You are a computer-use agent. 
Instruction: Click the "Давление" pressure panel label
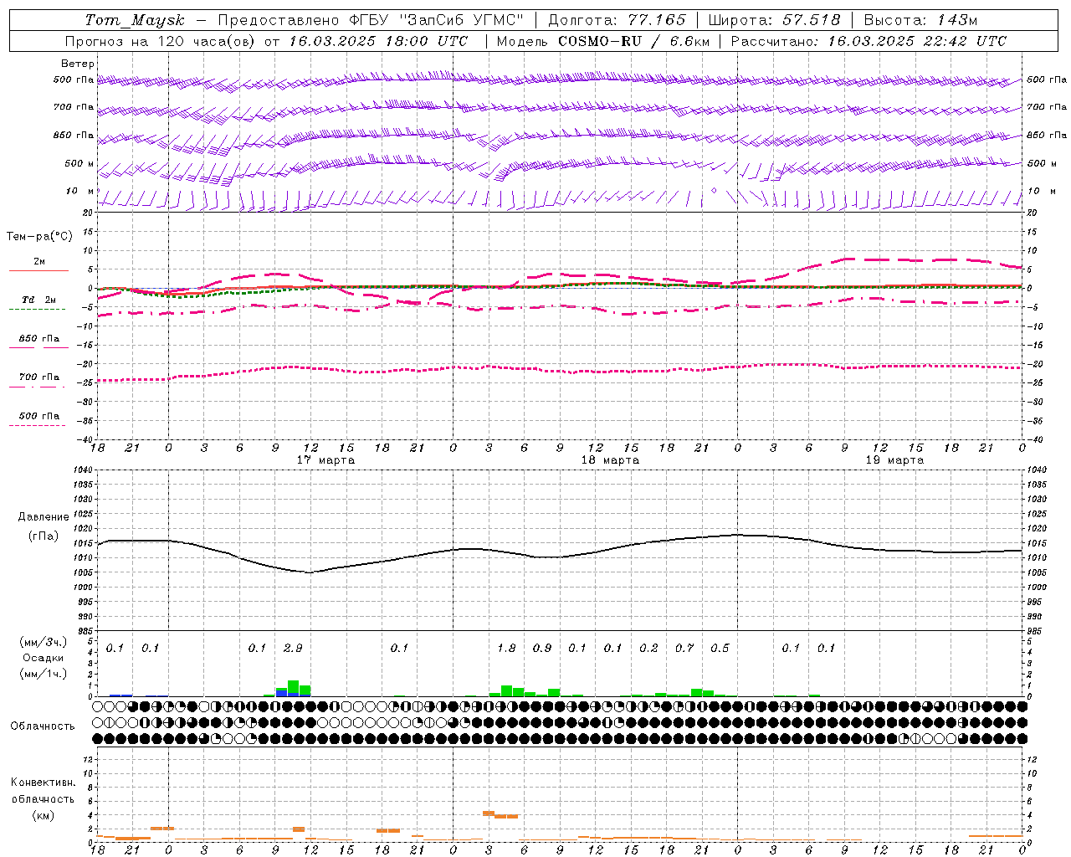click(x=44, y=517)
